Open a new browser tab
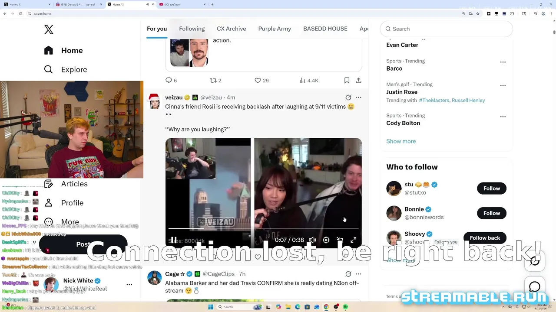The image size is (556, 312). pyautogui.click(x=212, y=4)
